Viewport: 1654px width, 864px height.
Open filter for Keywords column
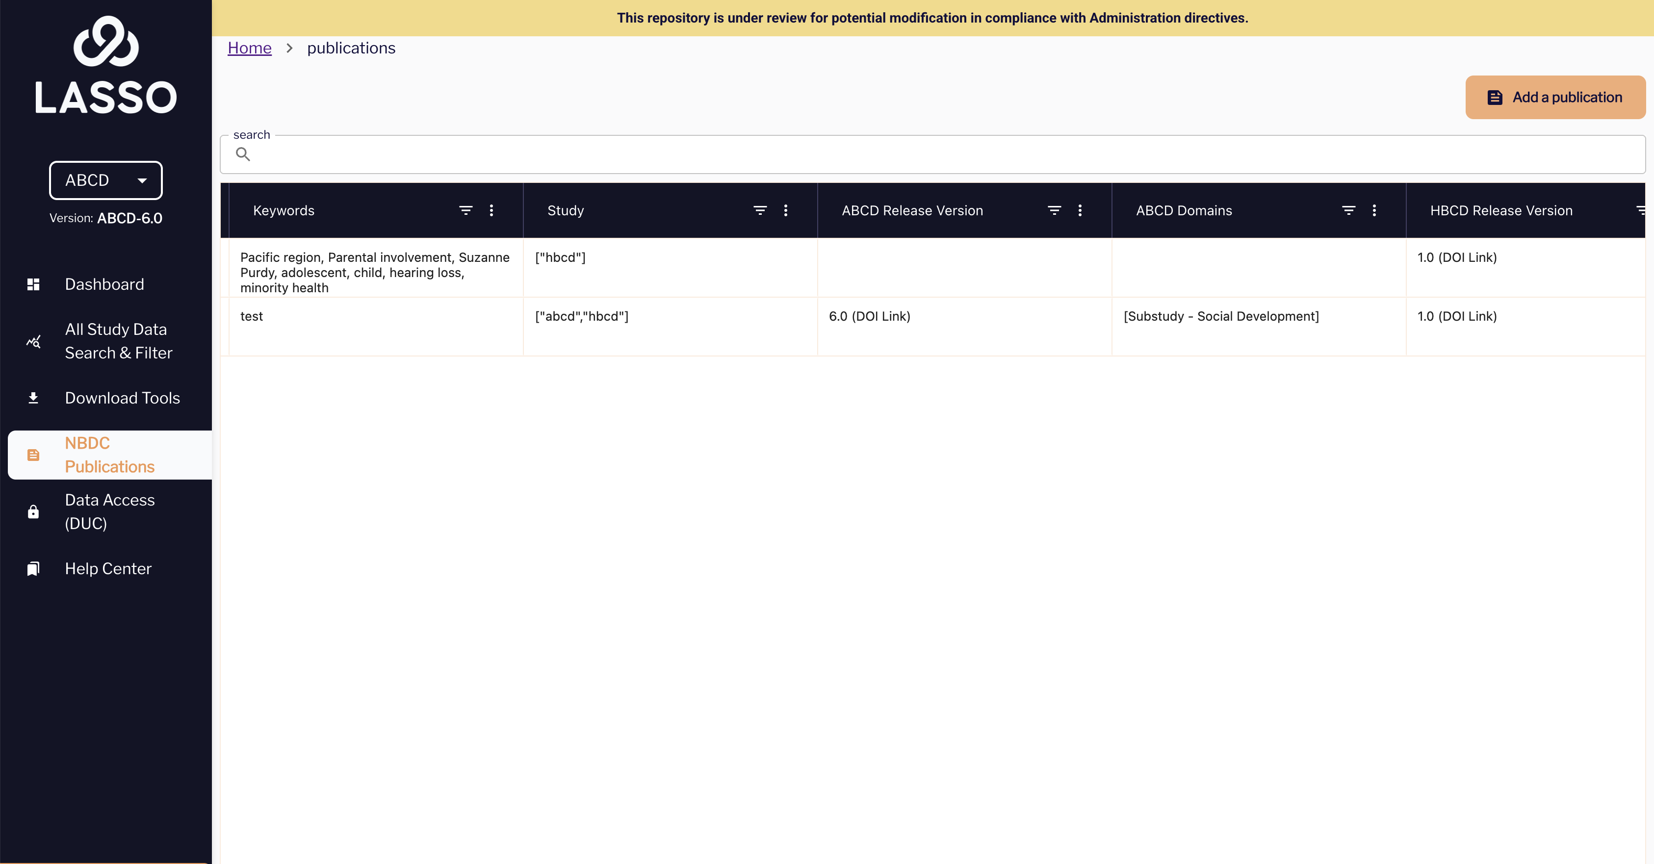pos(466,210)
